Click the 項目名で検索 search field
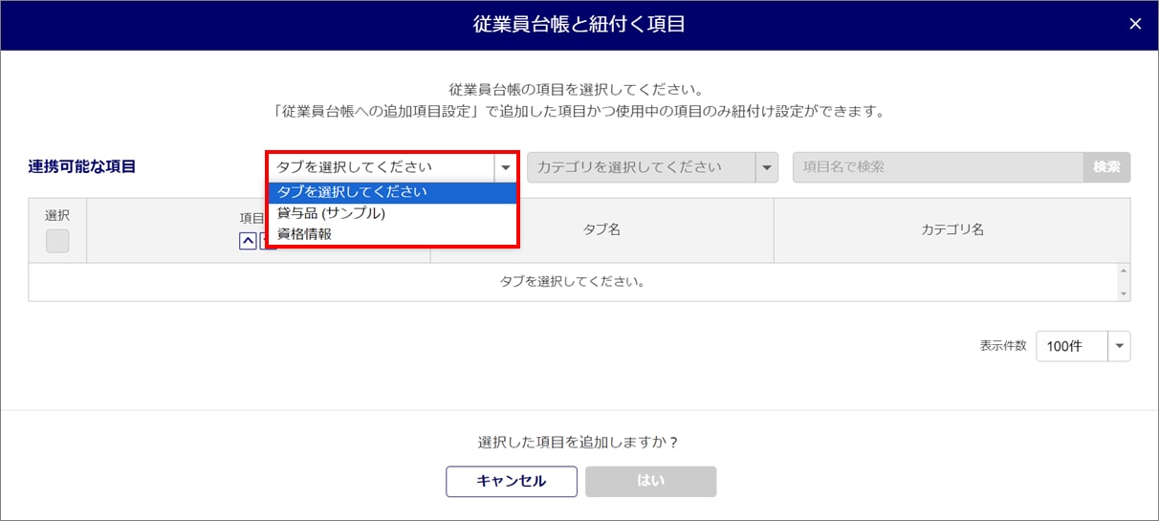Image resolution: width=1159 pixels, height=521 pixels. click(x=937, y=166)
